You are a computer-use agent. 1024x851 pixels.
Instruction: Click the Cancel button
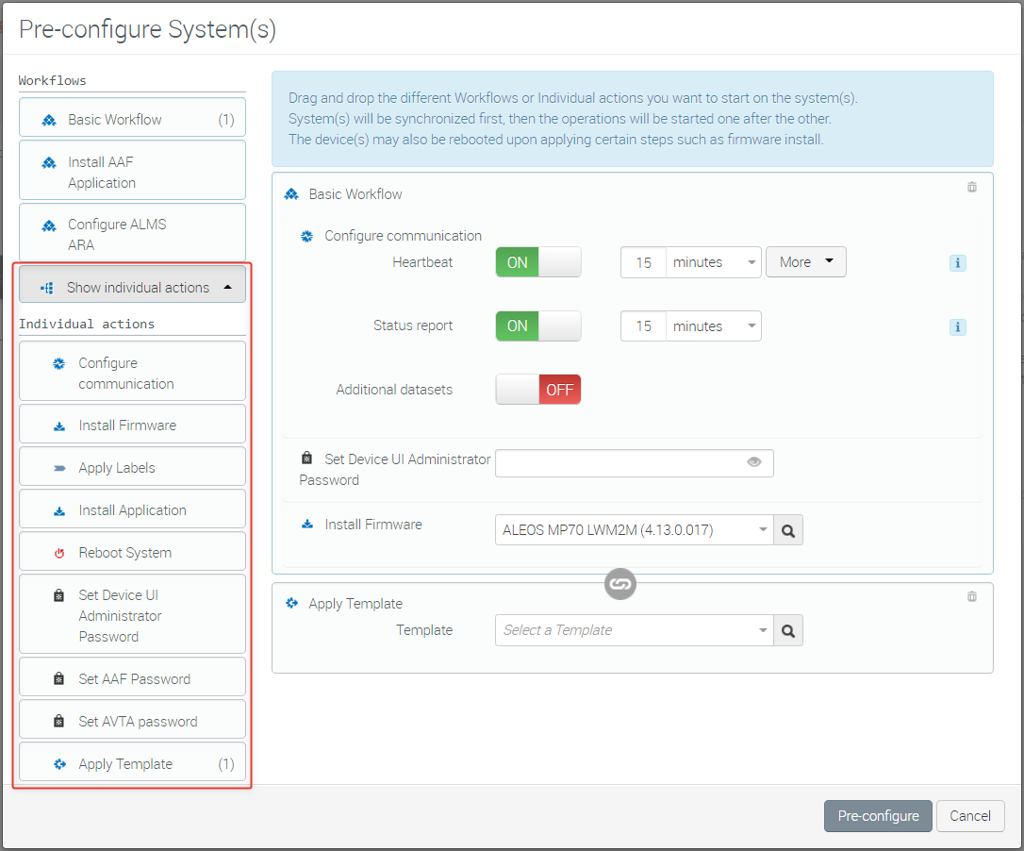click(970, 816)
